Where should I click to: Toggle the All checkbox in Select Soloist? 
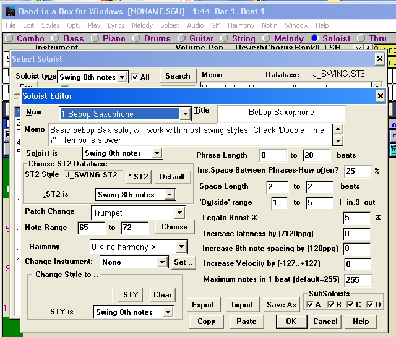(136, 77)
